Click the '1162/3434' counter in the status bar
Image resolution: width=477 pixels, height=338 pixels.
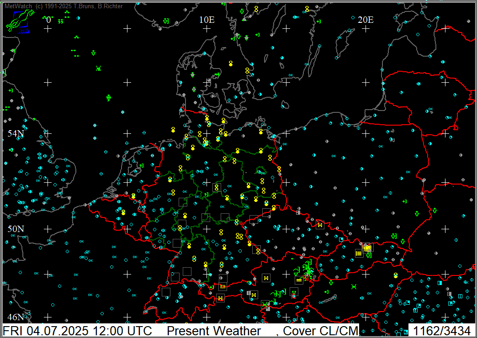click(x=441, y=331)
